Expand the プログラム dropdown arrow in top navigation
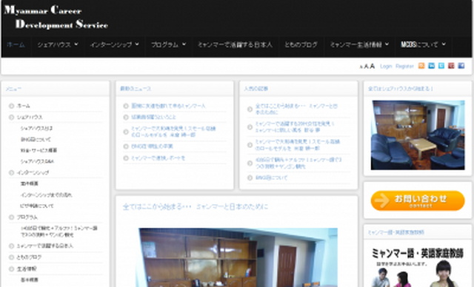 [x=184, y=44]
